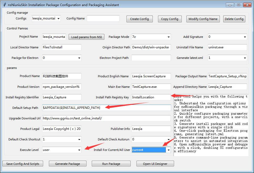254x173 pixels.
Task: Click the Install Path Registry Key field
Action: tap(151, 97)
